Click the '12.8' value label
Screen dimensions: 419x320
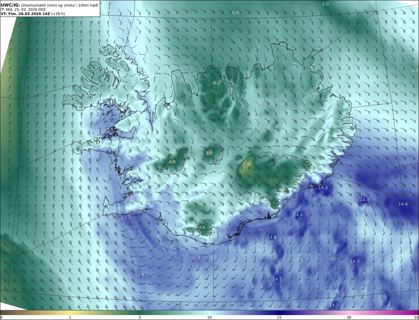(108, 130)
